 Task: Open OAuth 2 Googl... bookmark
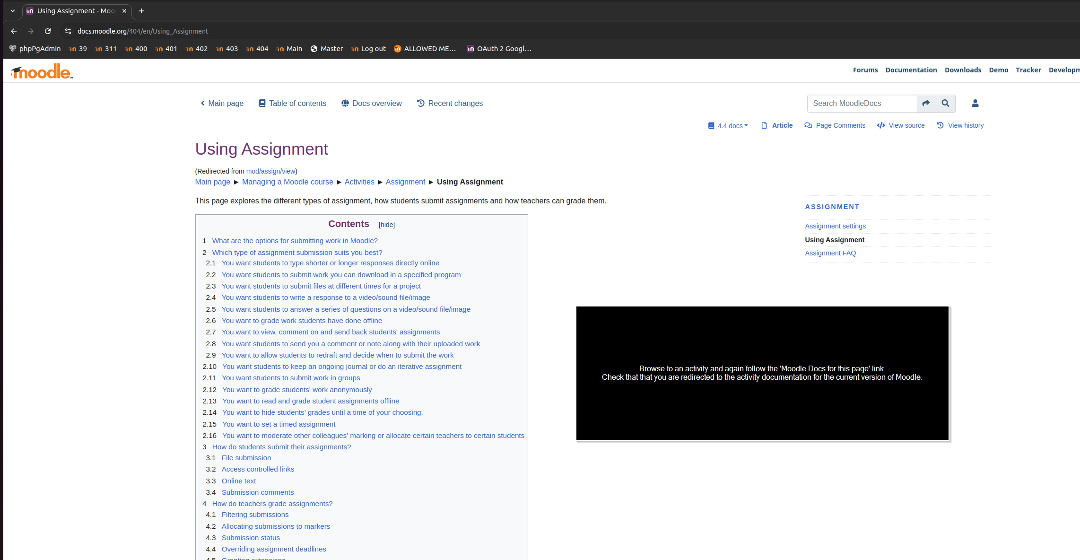click(x=499, y=49)
